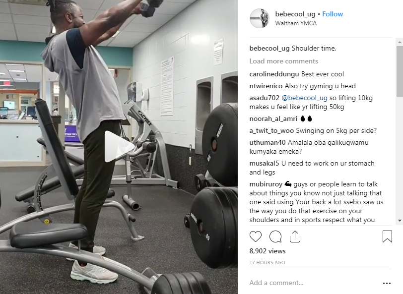Load more comments on the post
403x294 pixels.
click(x=284, y=61)
